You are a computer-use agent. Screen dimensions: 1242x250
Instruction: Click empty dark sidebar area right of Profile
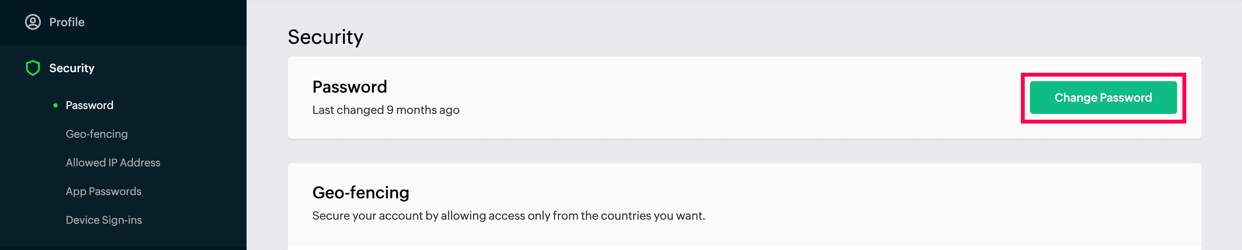(x=183, y=22)
